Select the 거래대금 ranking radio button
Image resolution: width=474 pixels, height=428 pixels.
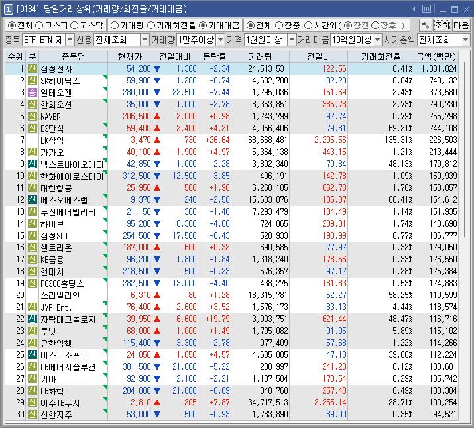(203, 25)
